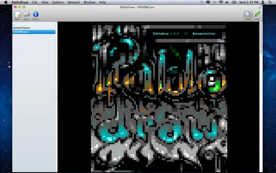The image size is (276, 173).
Task: Open the Apple menu
Action: coord(6,2)
